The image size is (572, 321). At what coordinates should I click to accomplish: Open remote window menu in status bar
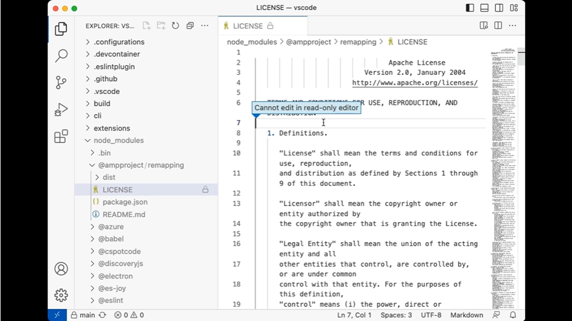(58, 315)
